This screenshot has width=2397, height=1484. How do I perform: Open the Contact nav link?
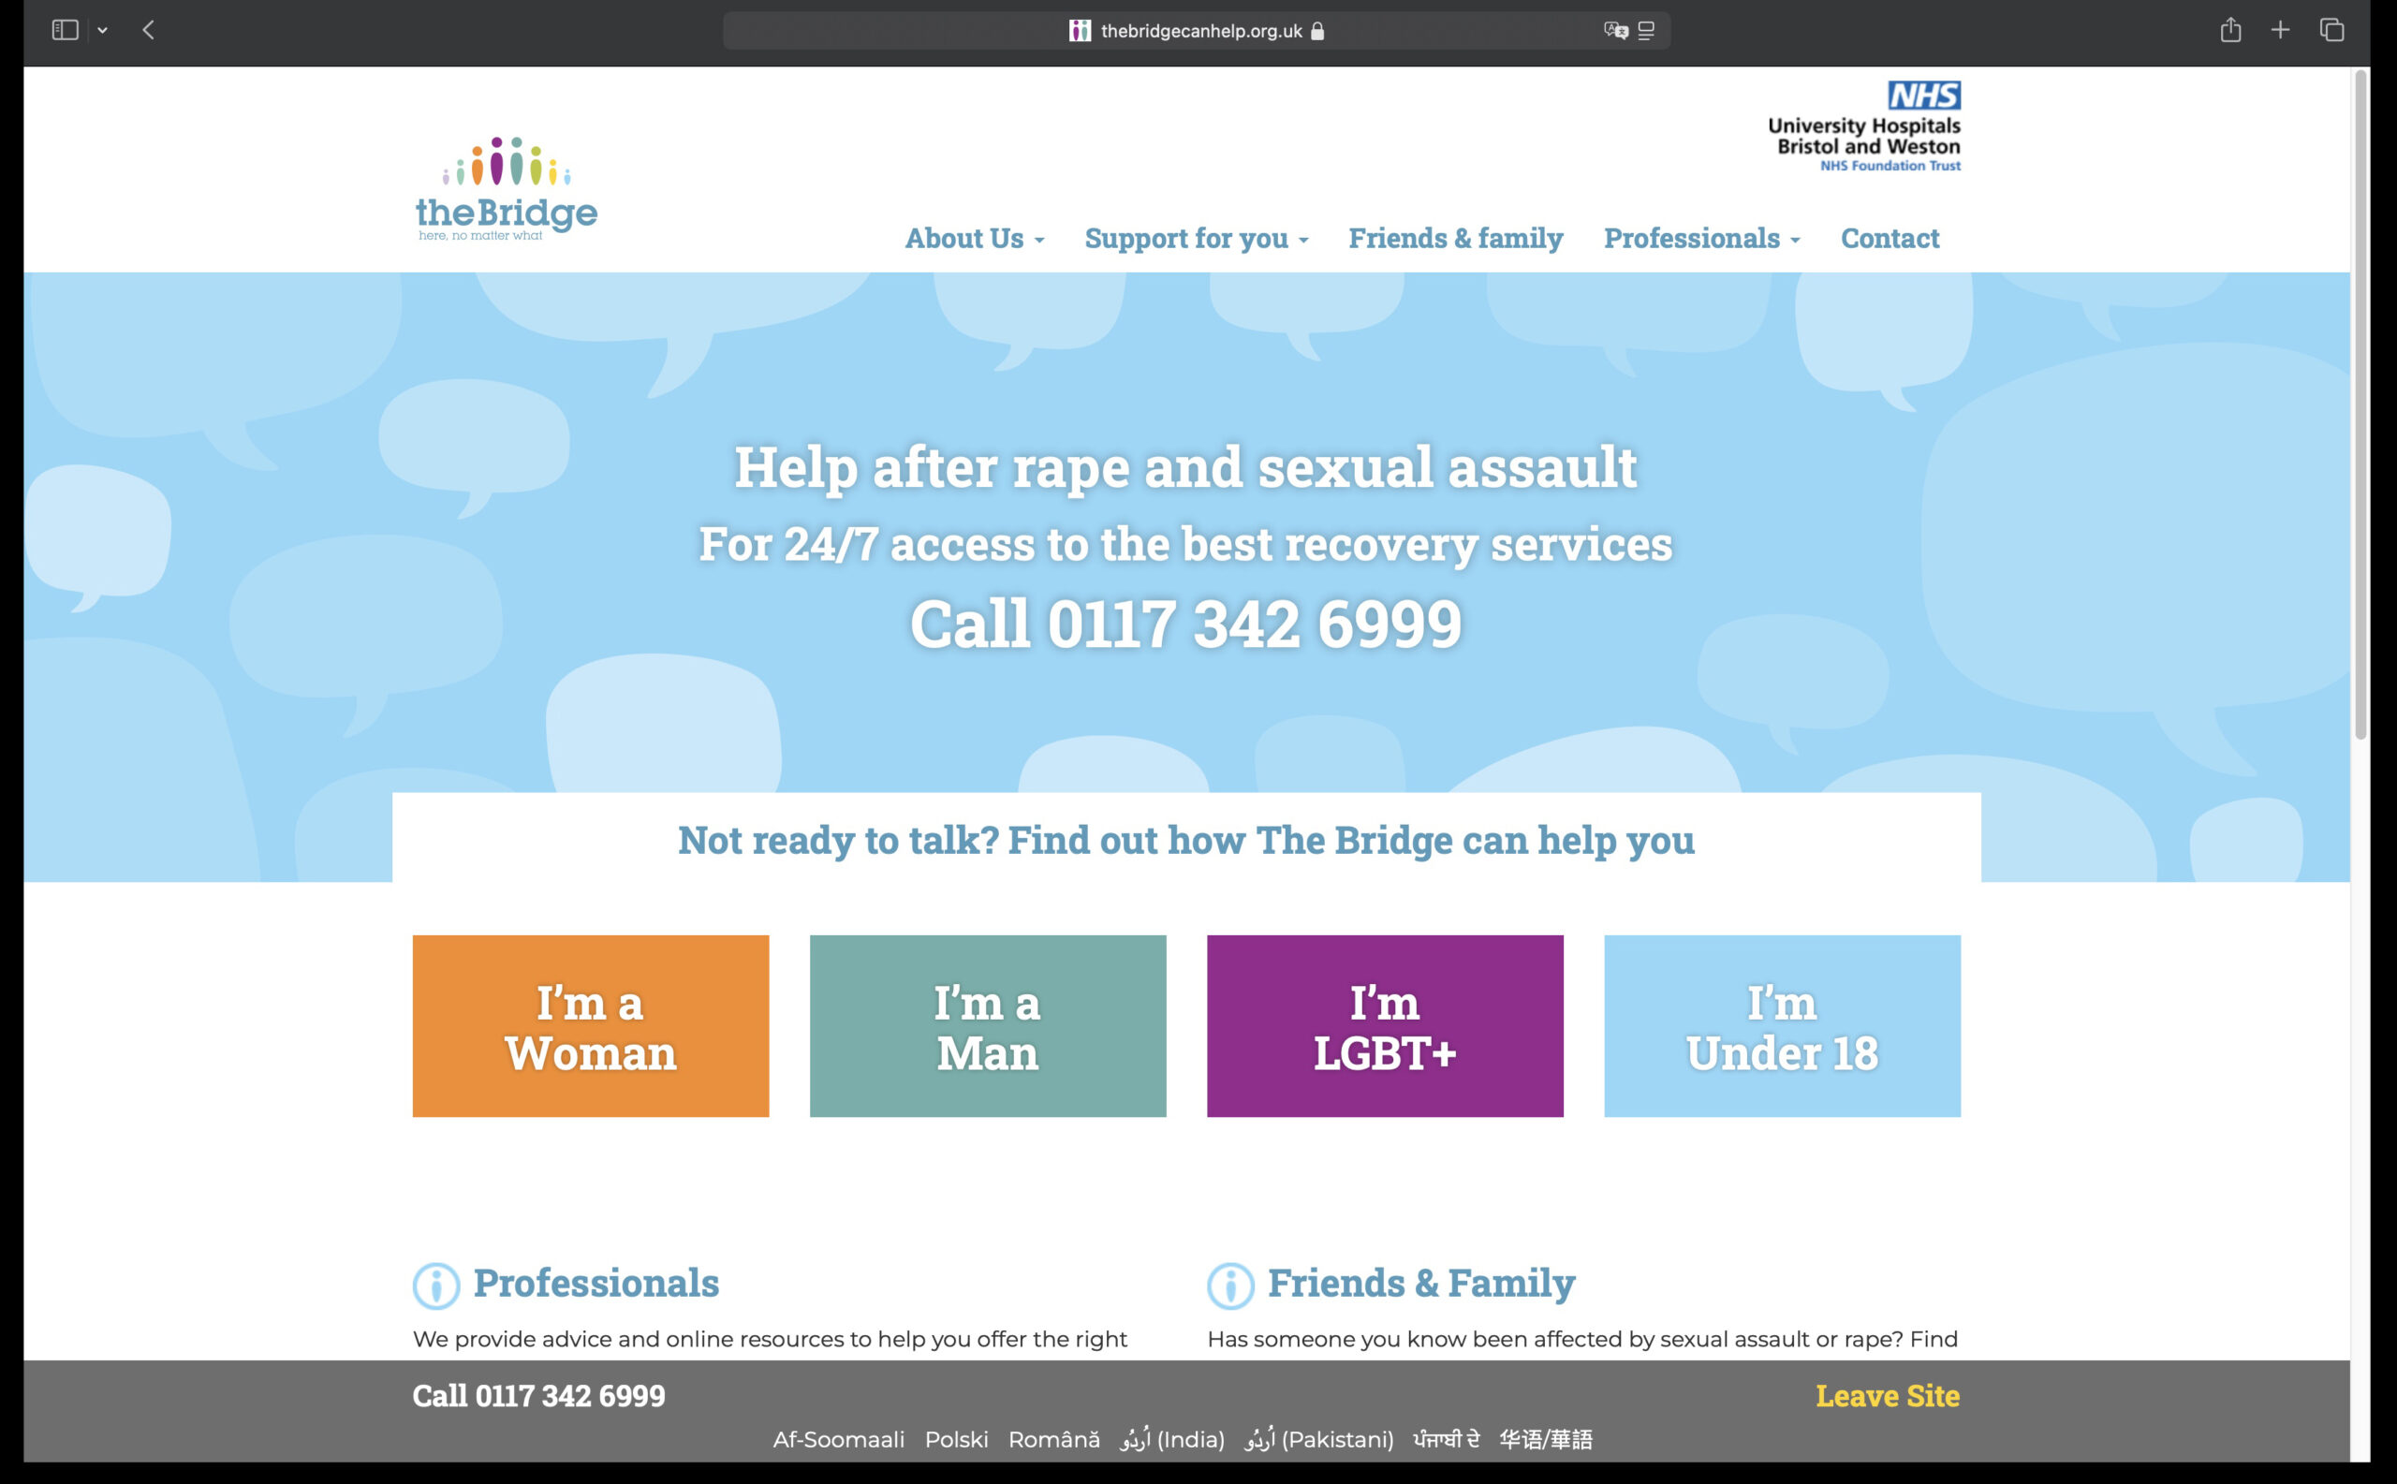pos(1890,238)
